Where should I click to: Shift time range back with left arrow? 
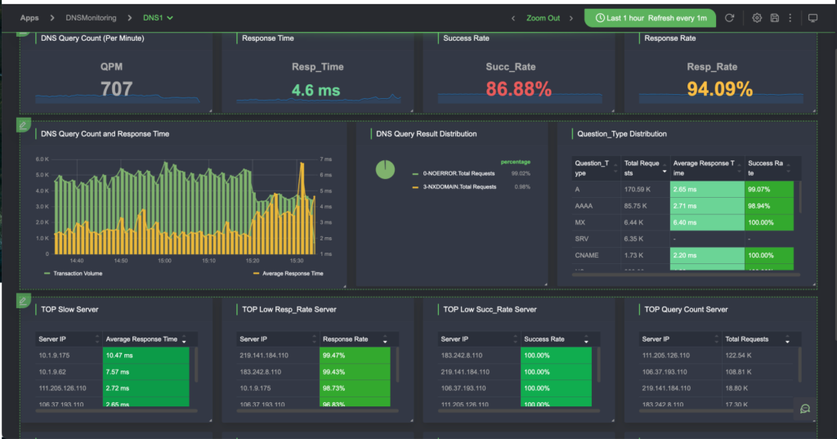[513, 18]
